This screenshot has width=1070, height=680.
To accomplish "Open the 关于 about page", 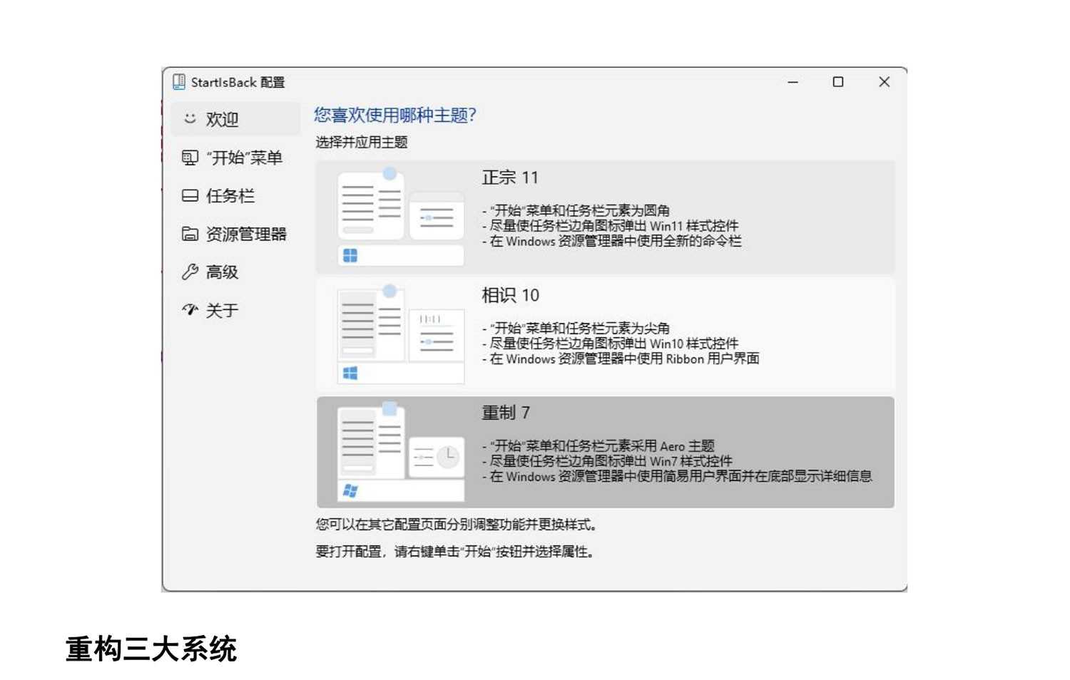I will [235, 310].
